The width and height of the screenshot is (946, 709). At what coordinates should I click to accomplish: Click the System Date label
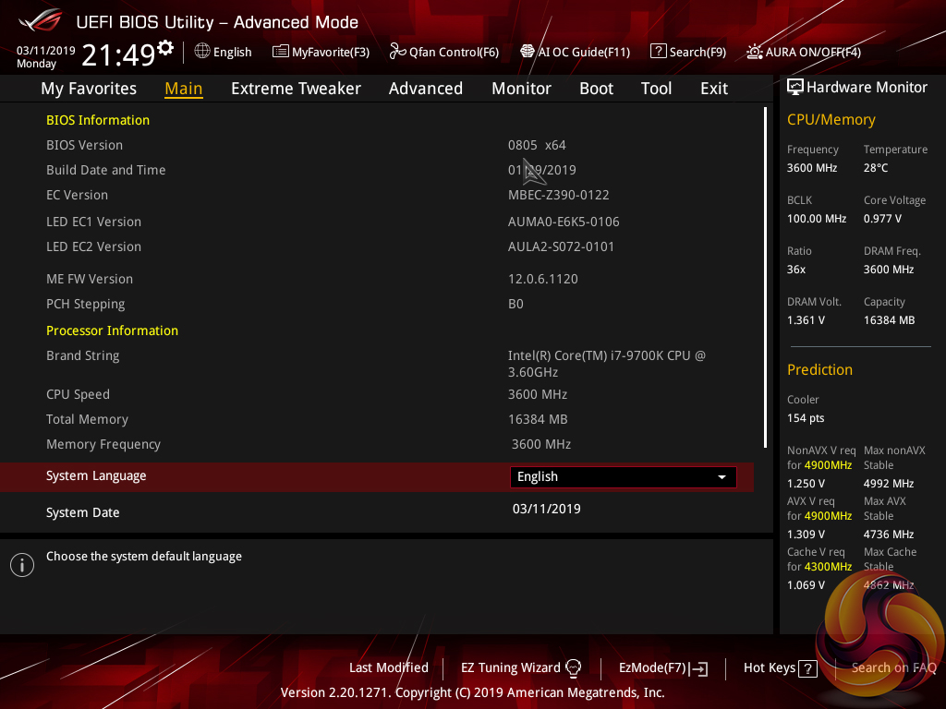point(82,512)
